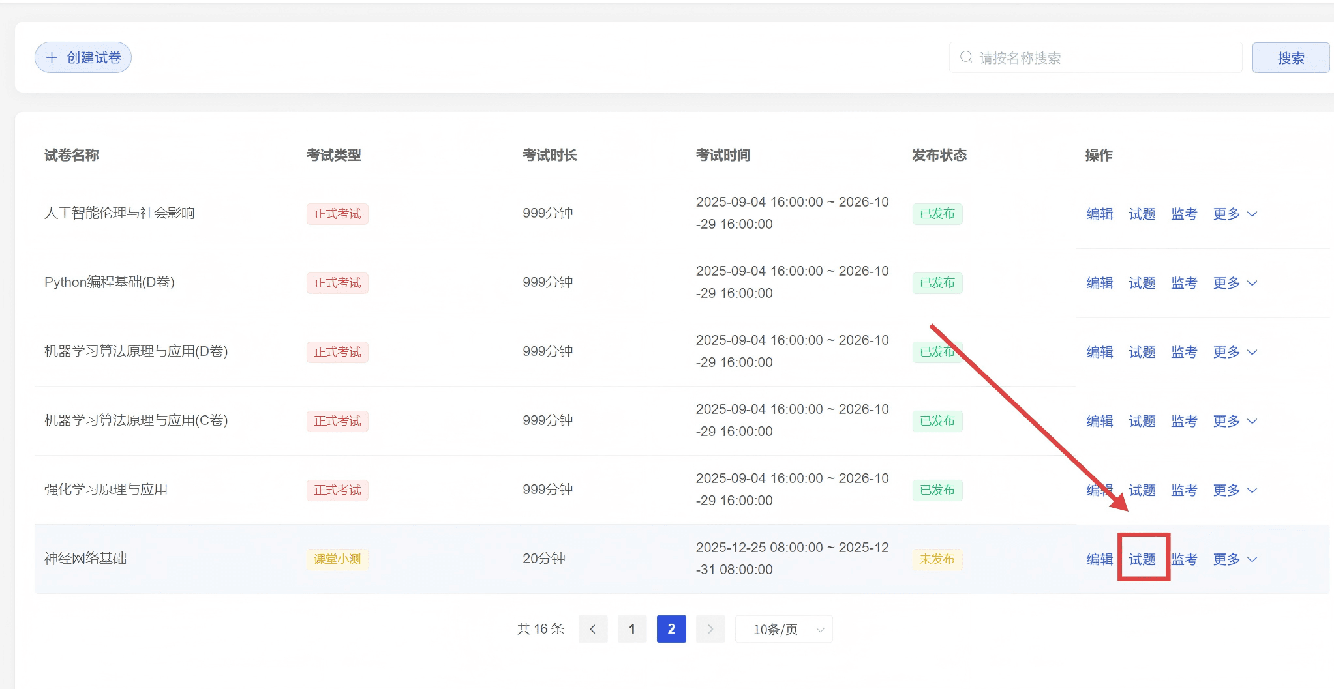The image size is (1334, 689).
Task: Click the next page right arrow
Action: pyautogui.click(x=710, y=629)
